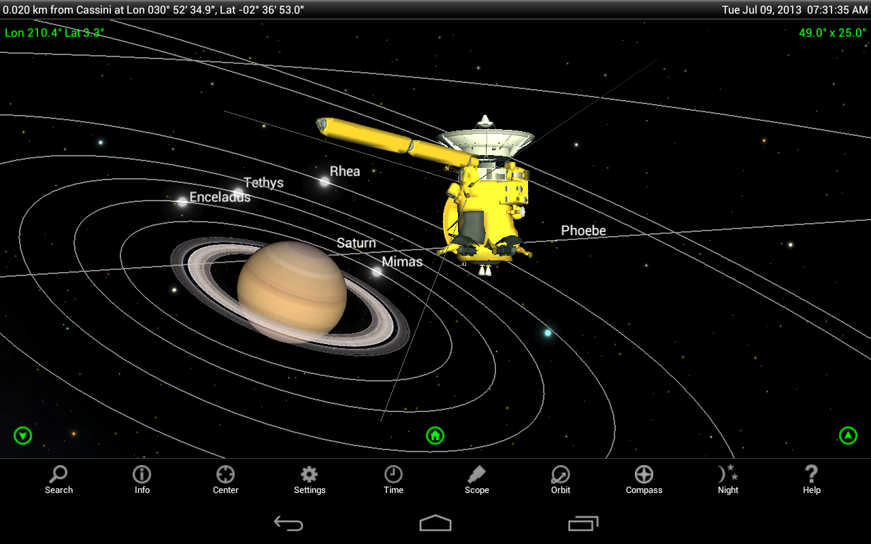Tap the green up-arrow circle button

[x=848, y=435]
